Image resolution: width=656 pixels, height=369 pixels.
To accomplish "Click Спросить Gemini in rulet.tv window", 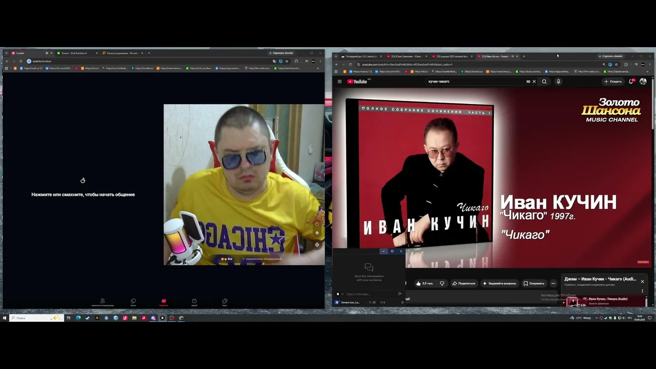I will coord(281,53).
